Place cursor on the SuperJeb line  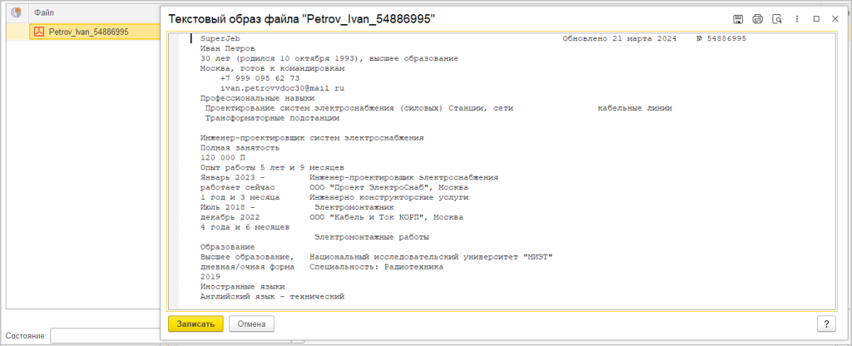coord(220,38)
